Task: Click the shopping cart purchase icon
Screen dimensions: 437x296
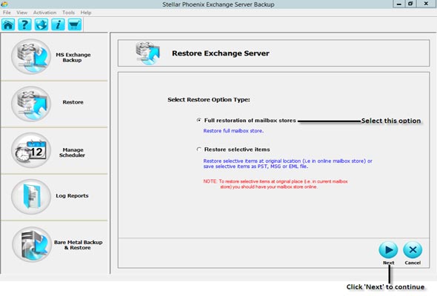Action: point(75,24)
